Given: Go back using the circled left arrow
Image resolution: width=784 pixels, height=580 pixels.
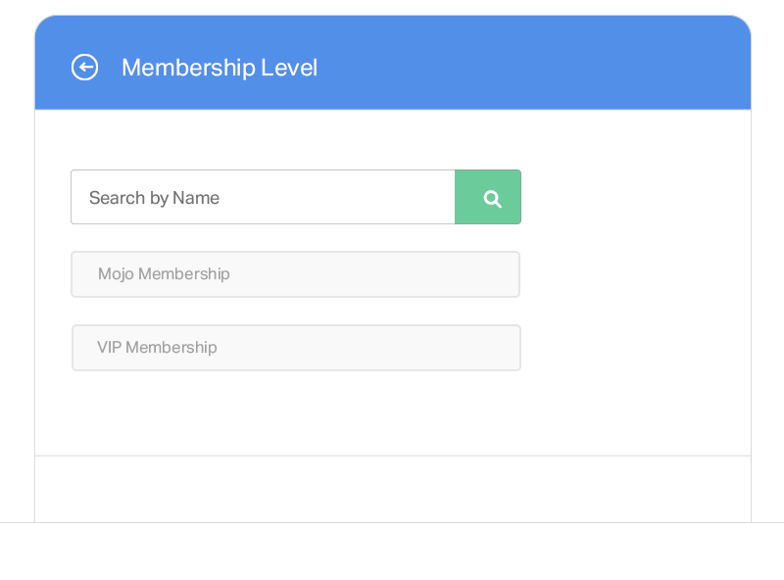Looking at the screenshot, I should [84, 67].
